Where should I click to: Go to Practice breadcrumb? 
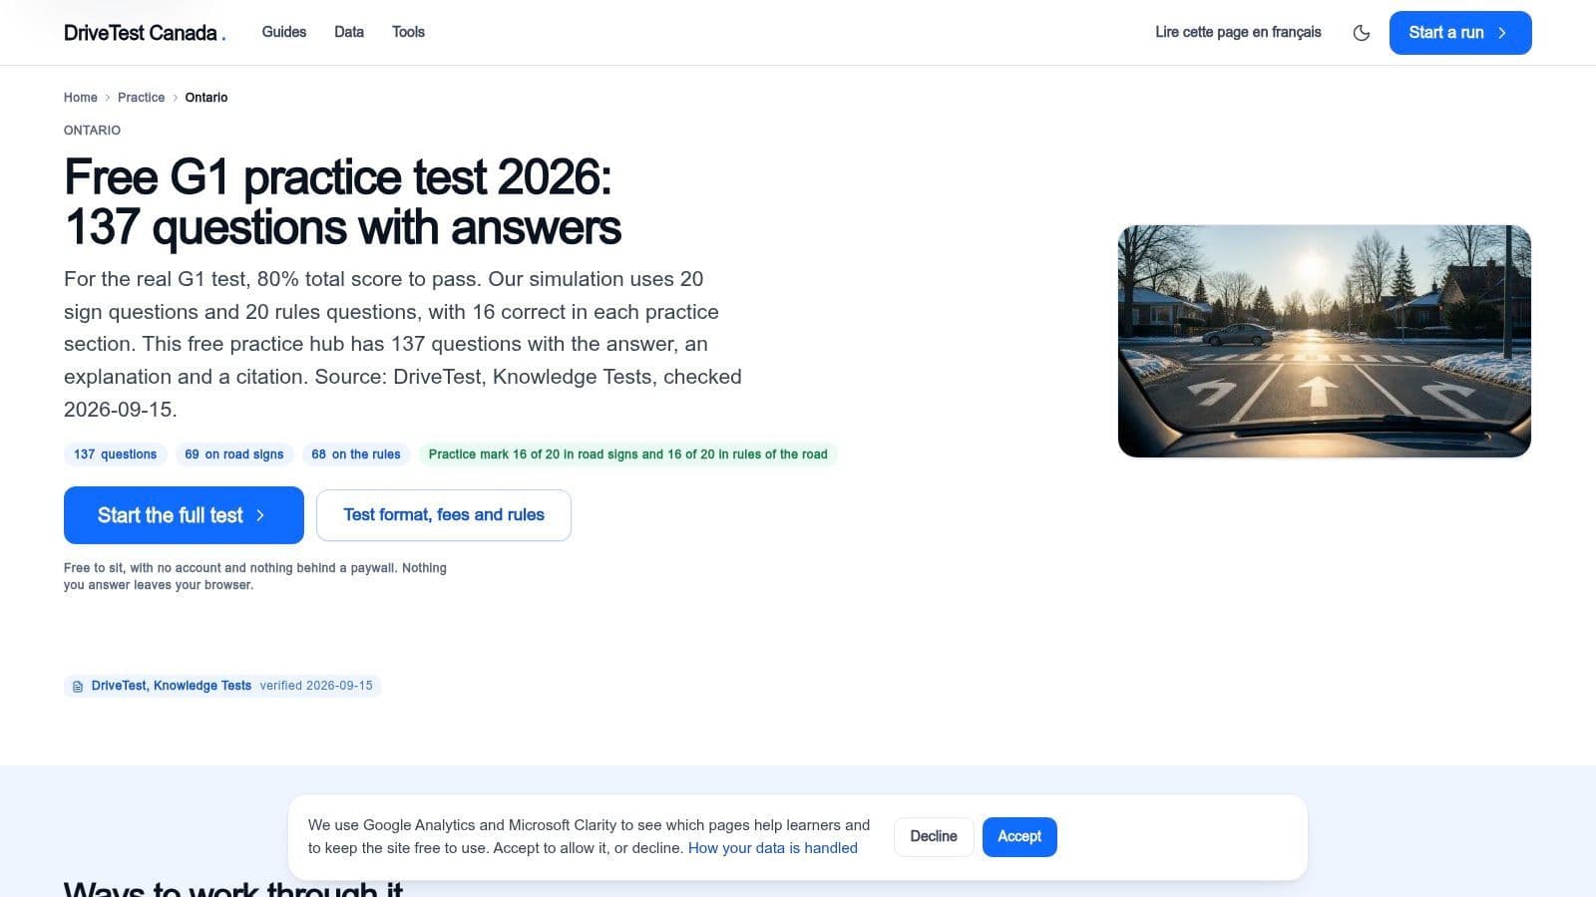pos(142,98)
